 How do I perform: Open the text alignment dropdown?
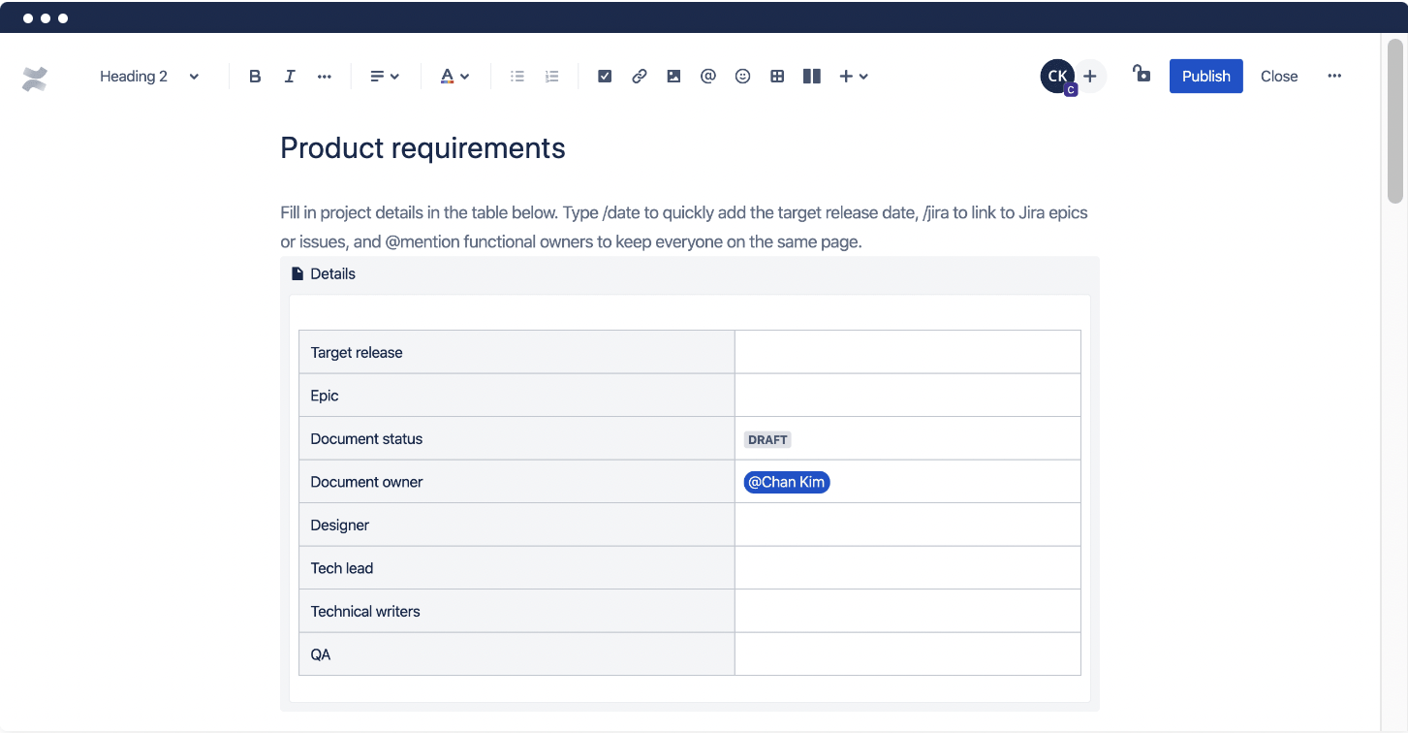(385, 77)
